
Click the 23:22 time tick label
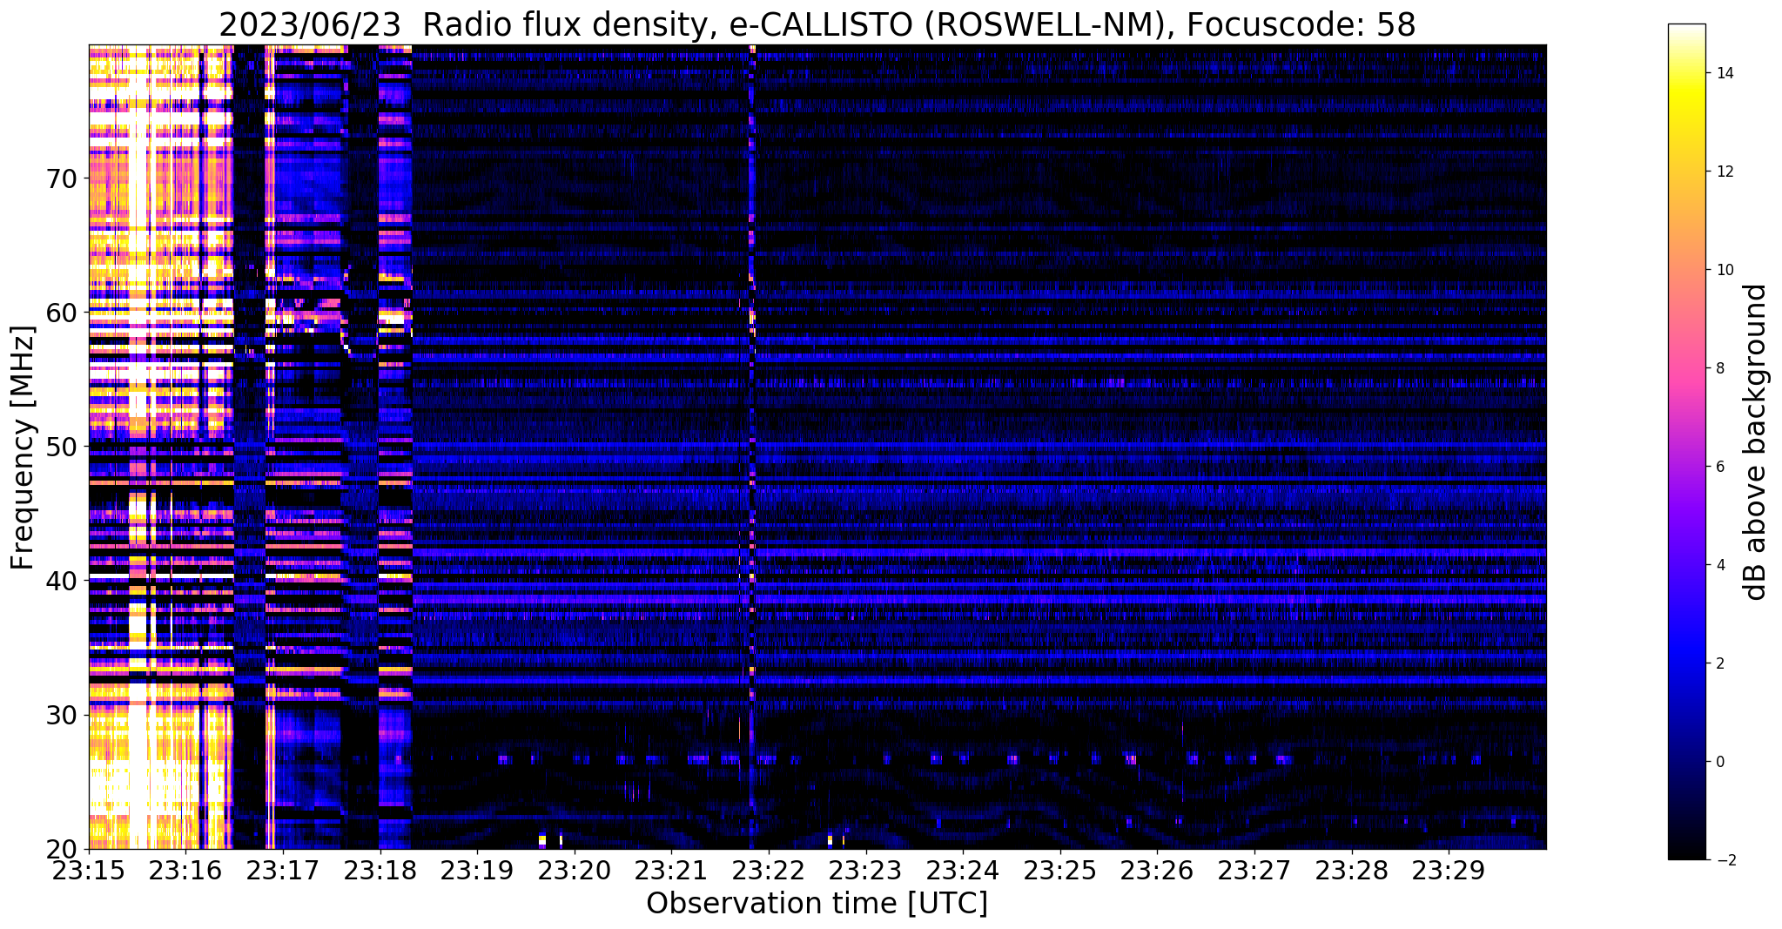[769, 870]
